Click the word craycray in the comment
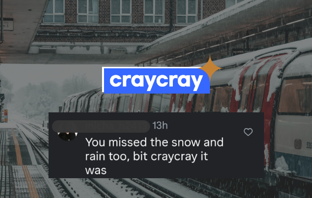312x198 pixels. [x=174, y=156]
